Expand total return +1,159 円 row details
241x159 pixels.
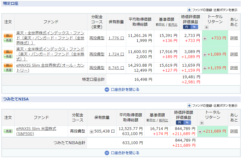[205, 68]
